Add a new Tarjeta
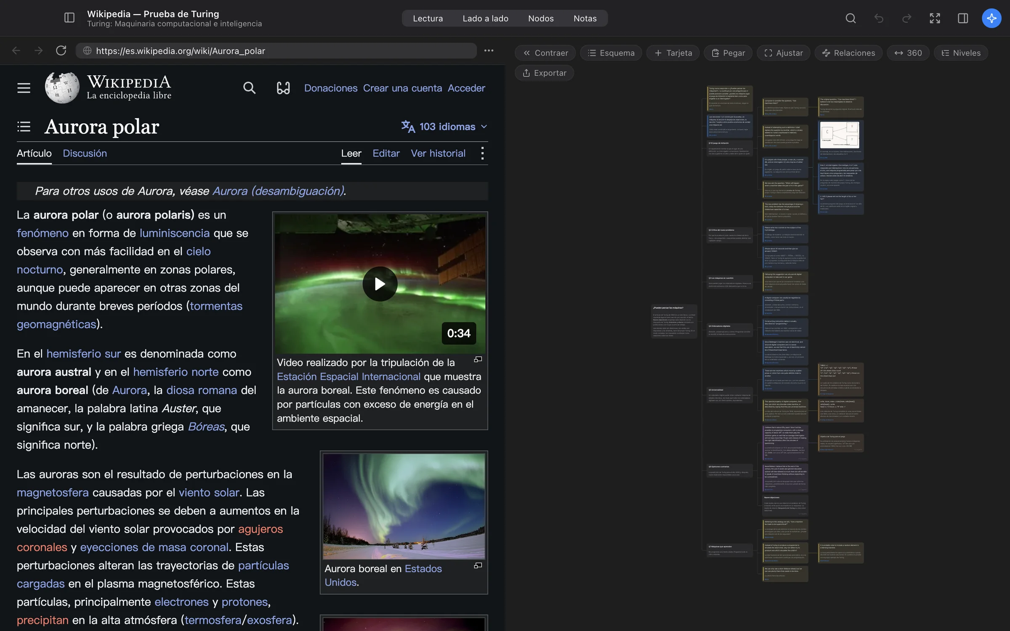Screen dimensions: 1010x631 [x=673, y=53]
